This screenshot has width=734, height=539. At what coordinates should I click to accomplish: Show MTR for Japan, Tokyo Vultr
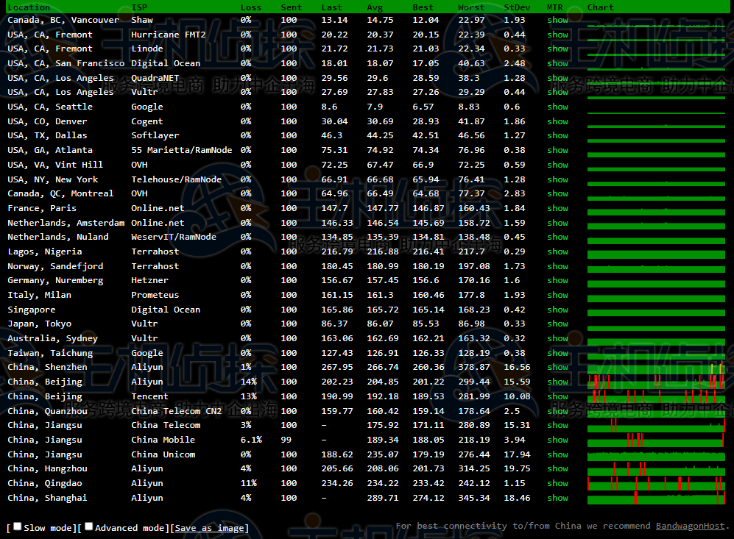point(557,324)
